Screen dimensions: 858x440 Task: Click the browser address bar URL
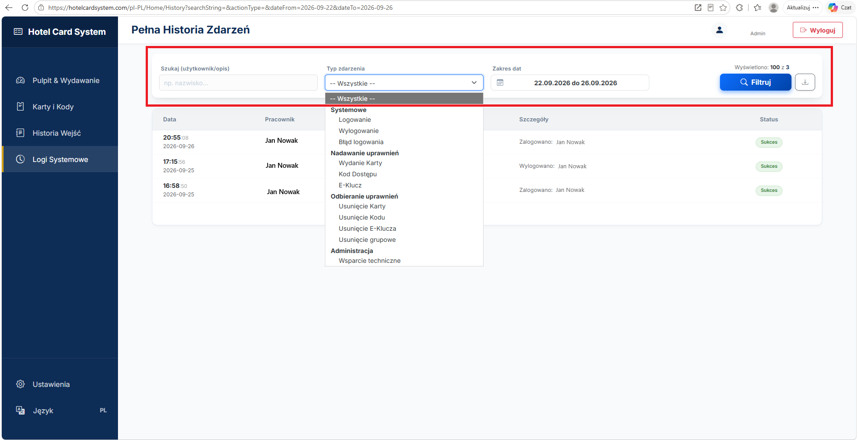220,8
